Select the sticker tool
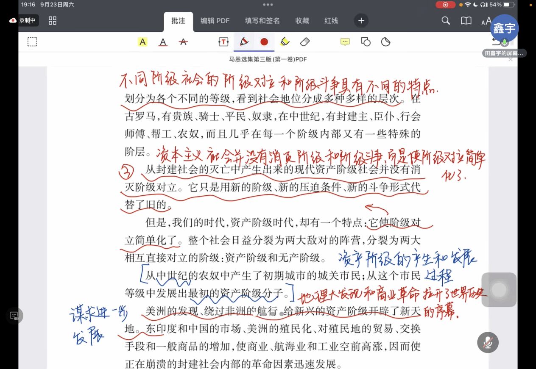 (385, 42)
